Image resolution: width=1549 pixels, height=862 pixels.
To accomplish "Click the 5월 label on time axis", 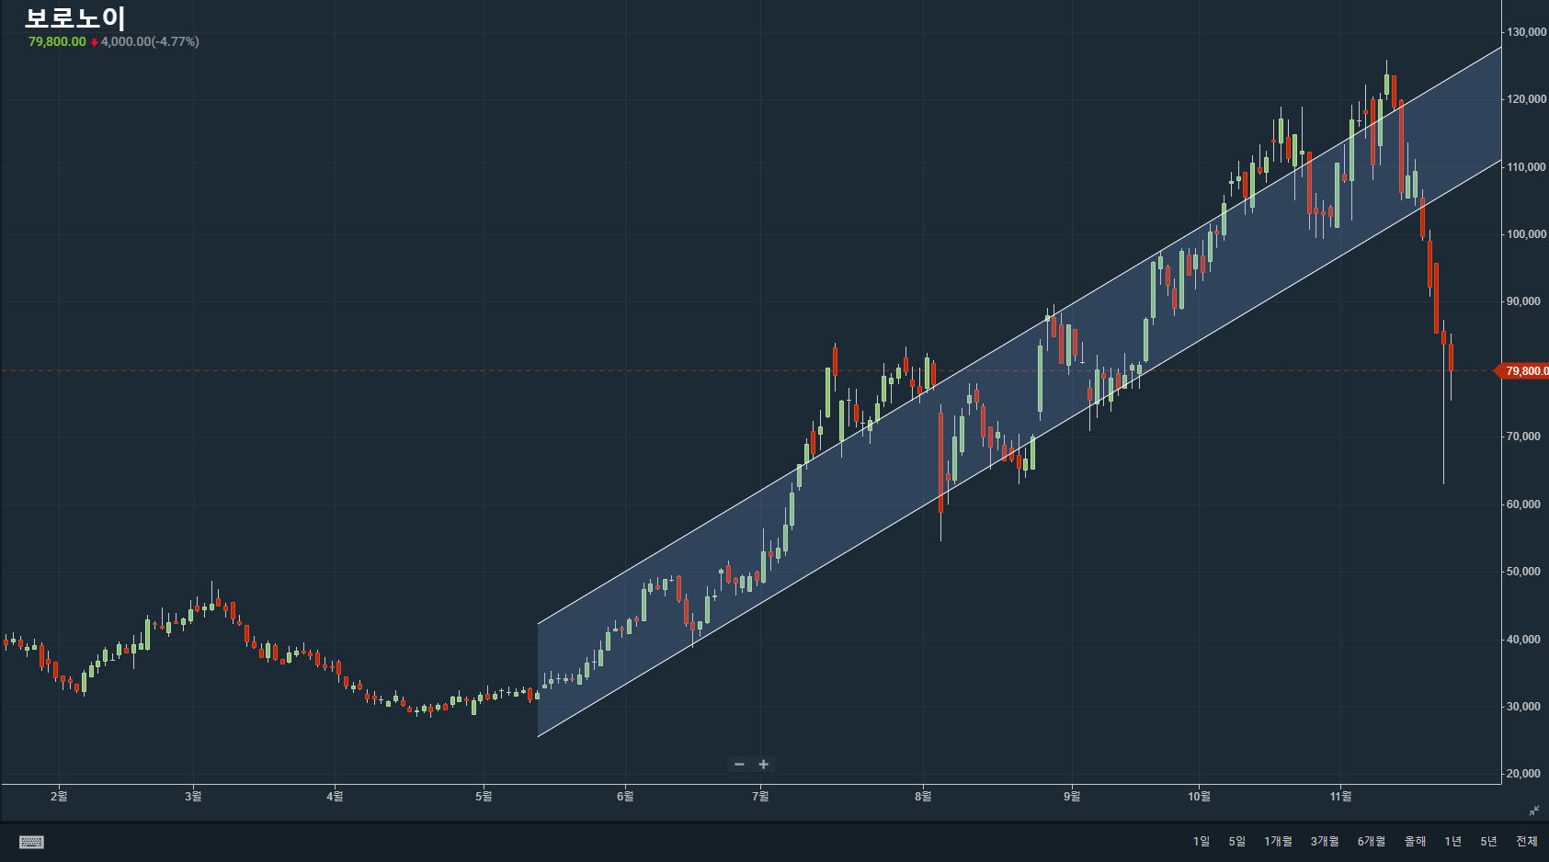I will (484, 797).
